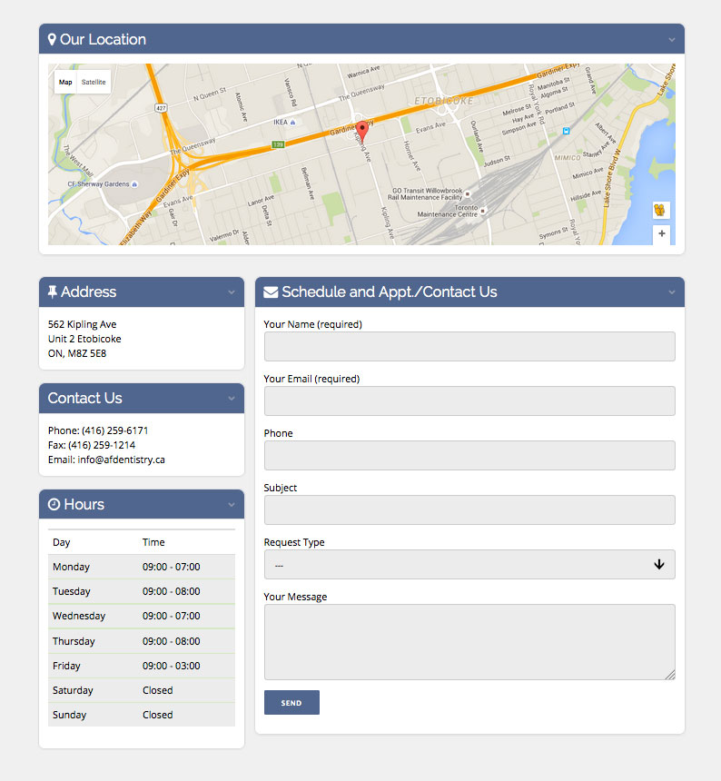
Task: Select the Map view tab
Action: click(65, 82)
